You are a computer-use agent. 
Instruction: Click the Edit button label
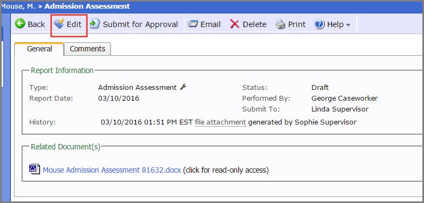pos(74,24)
